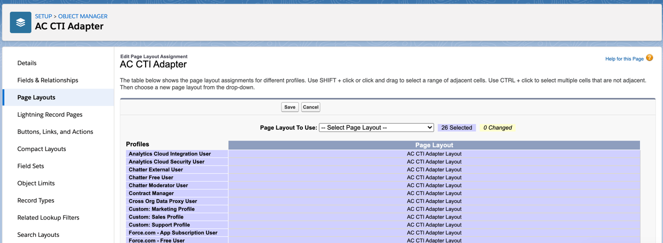Select Force.com - App Subscription User profile
Viewport: 663px width, 243px height.
coord(177,233)
